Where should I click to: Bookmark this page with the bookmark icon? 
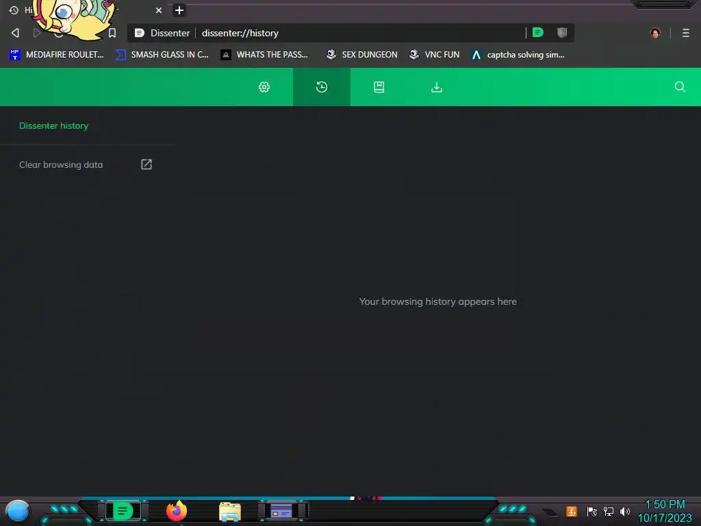point(112,33)
